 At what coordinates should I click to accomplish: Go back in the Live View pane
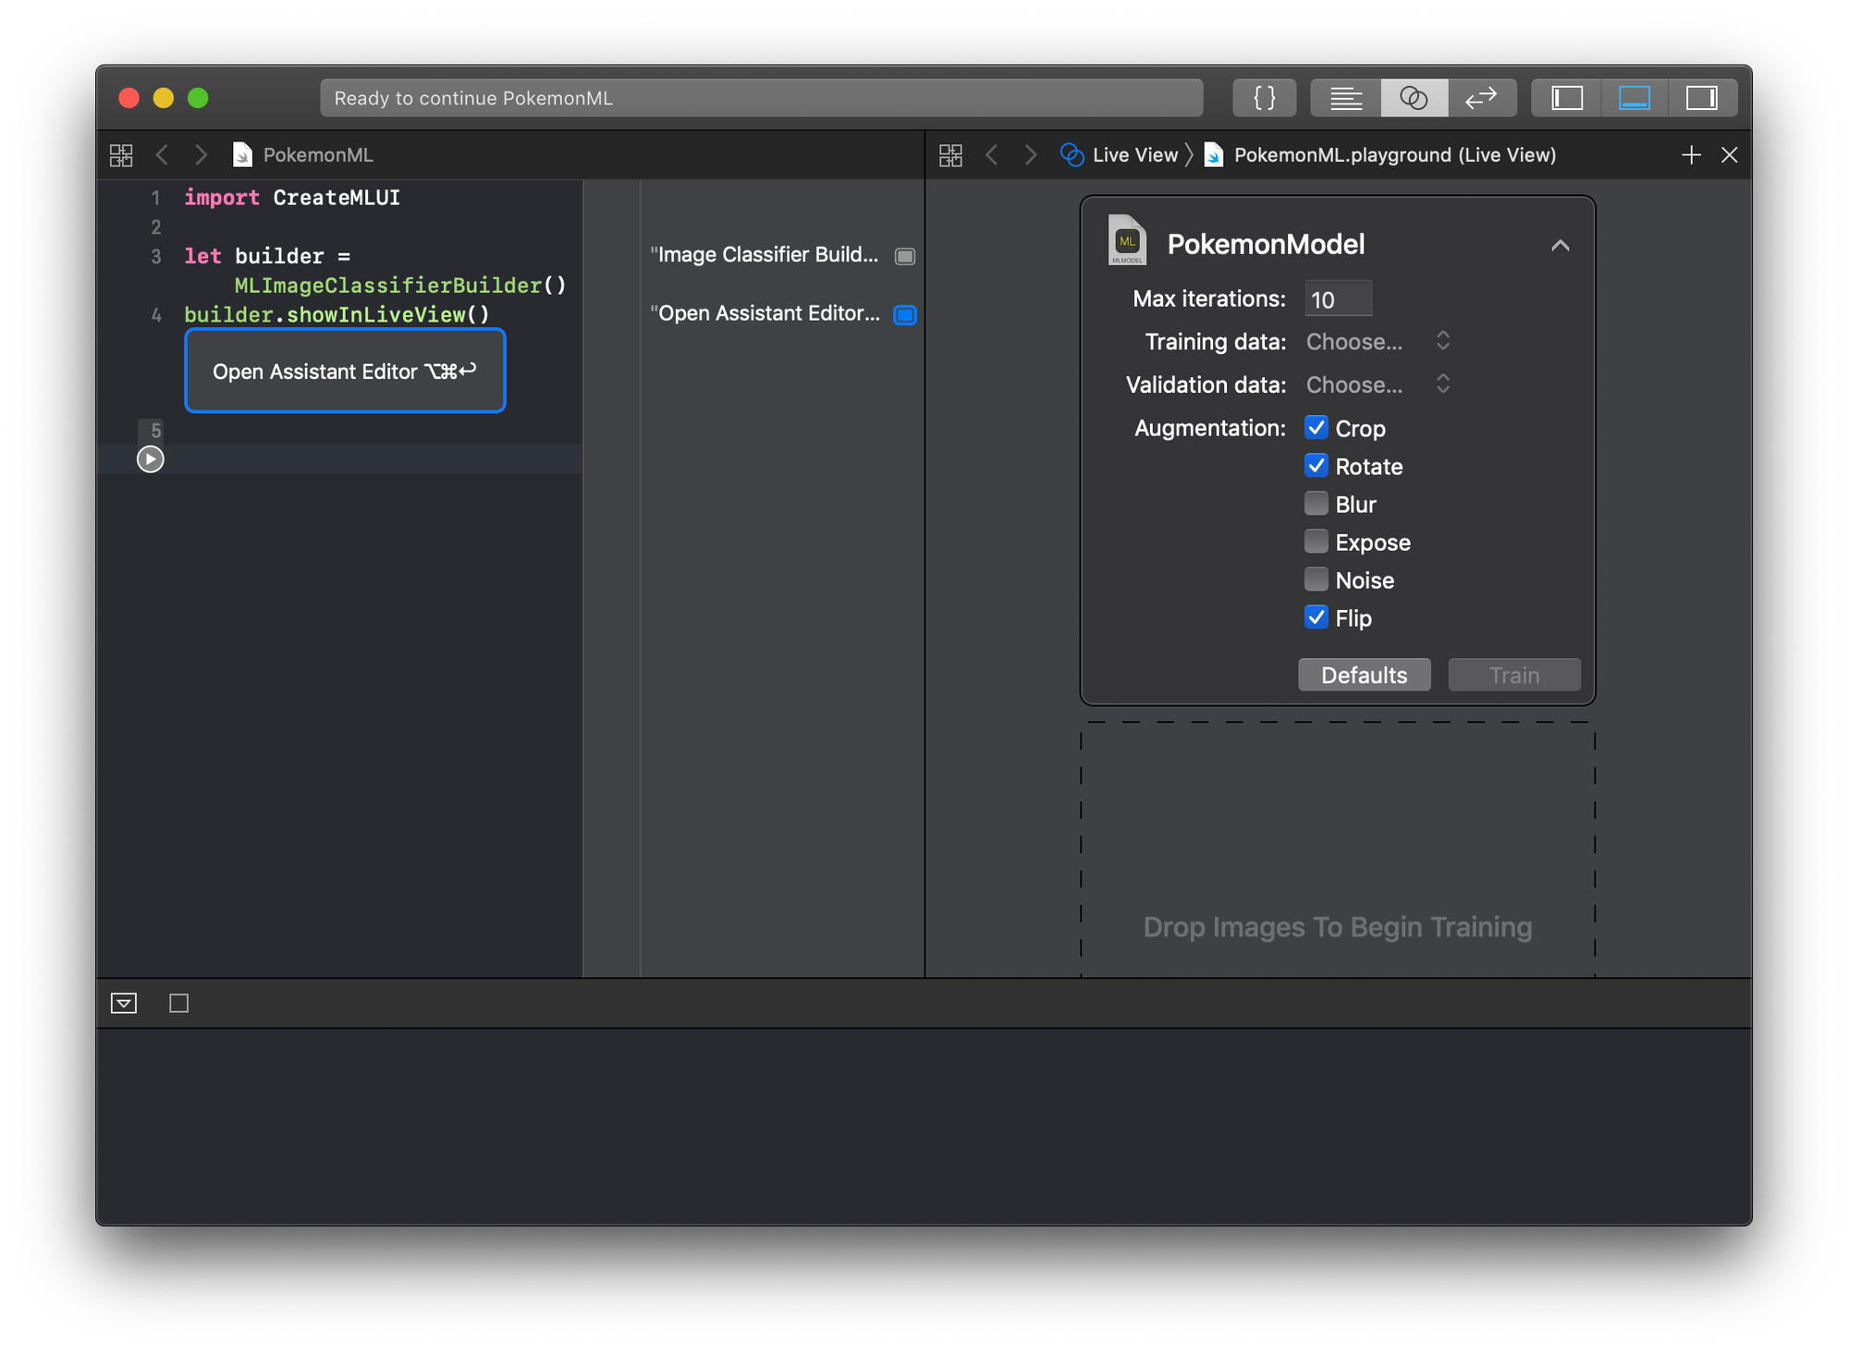click(x=991, y=155)
